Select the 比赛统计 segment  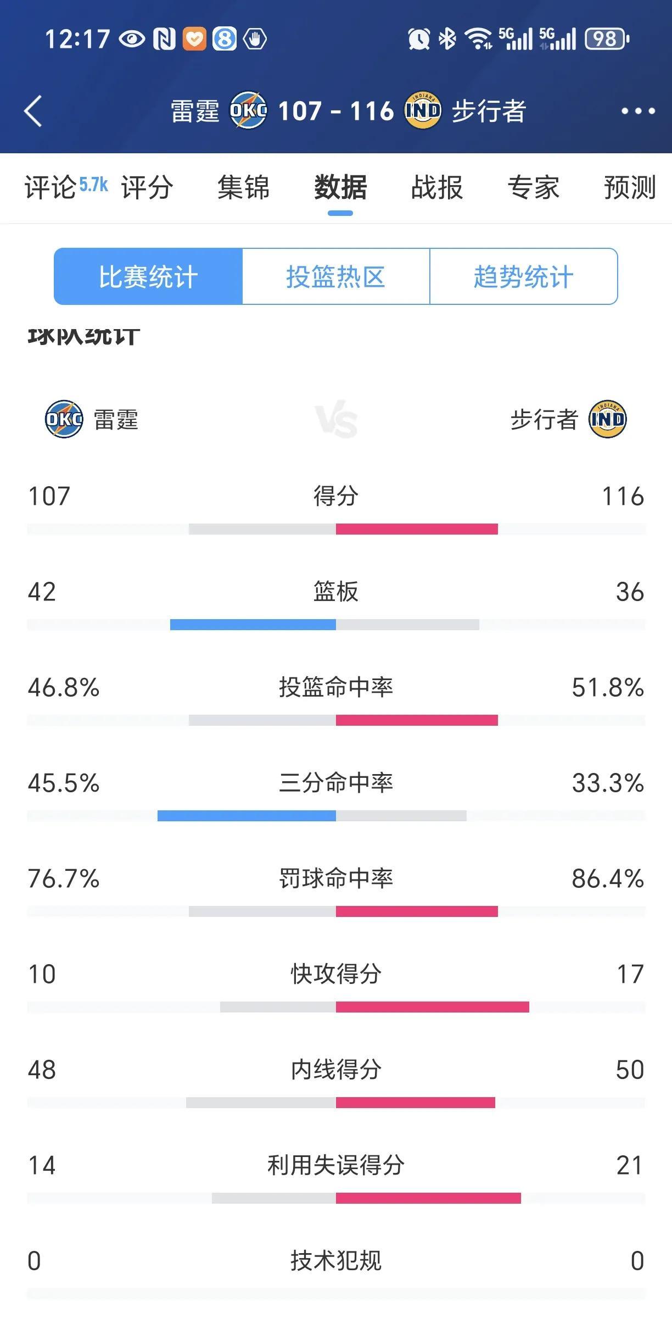tap(148, 276)
